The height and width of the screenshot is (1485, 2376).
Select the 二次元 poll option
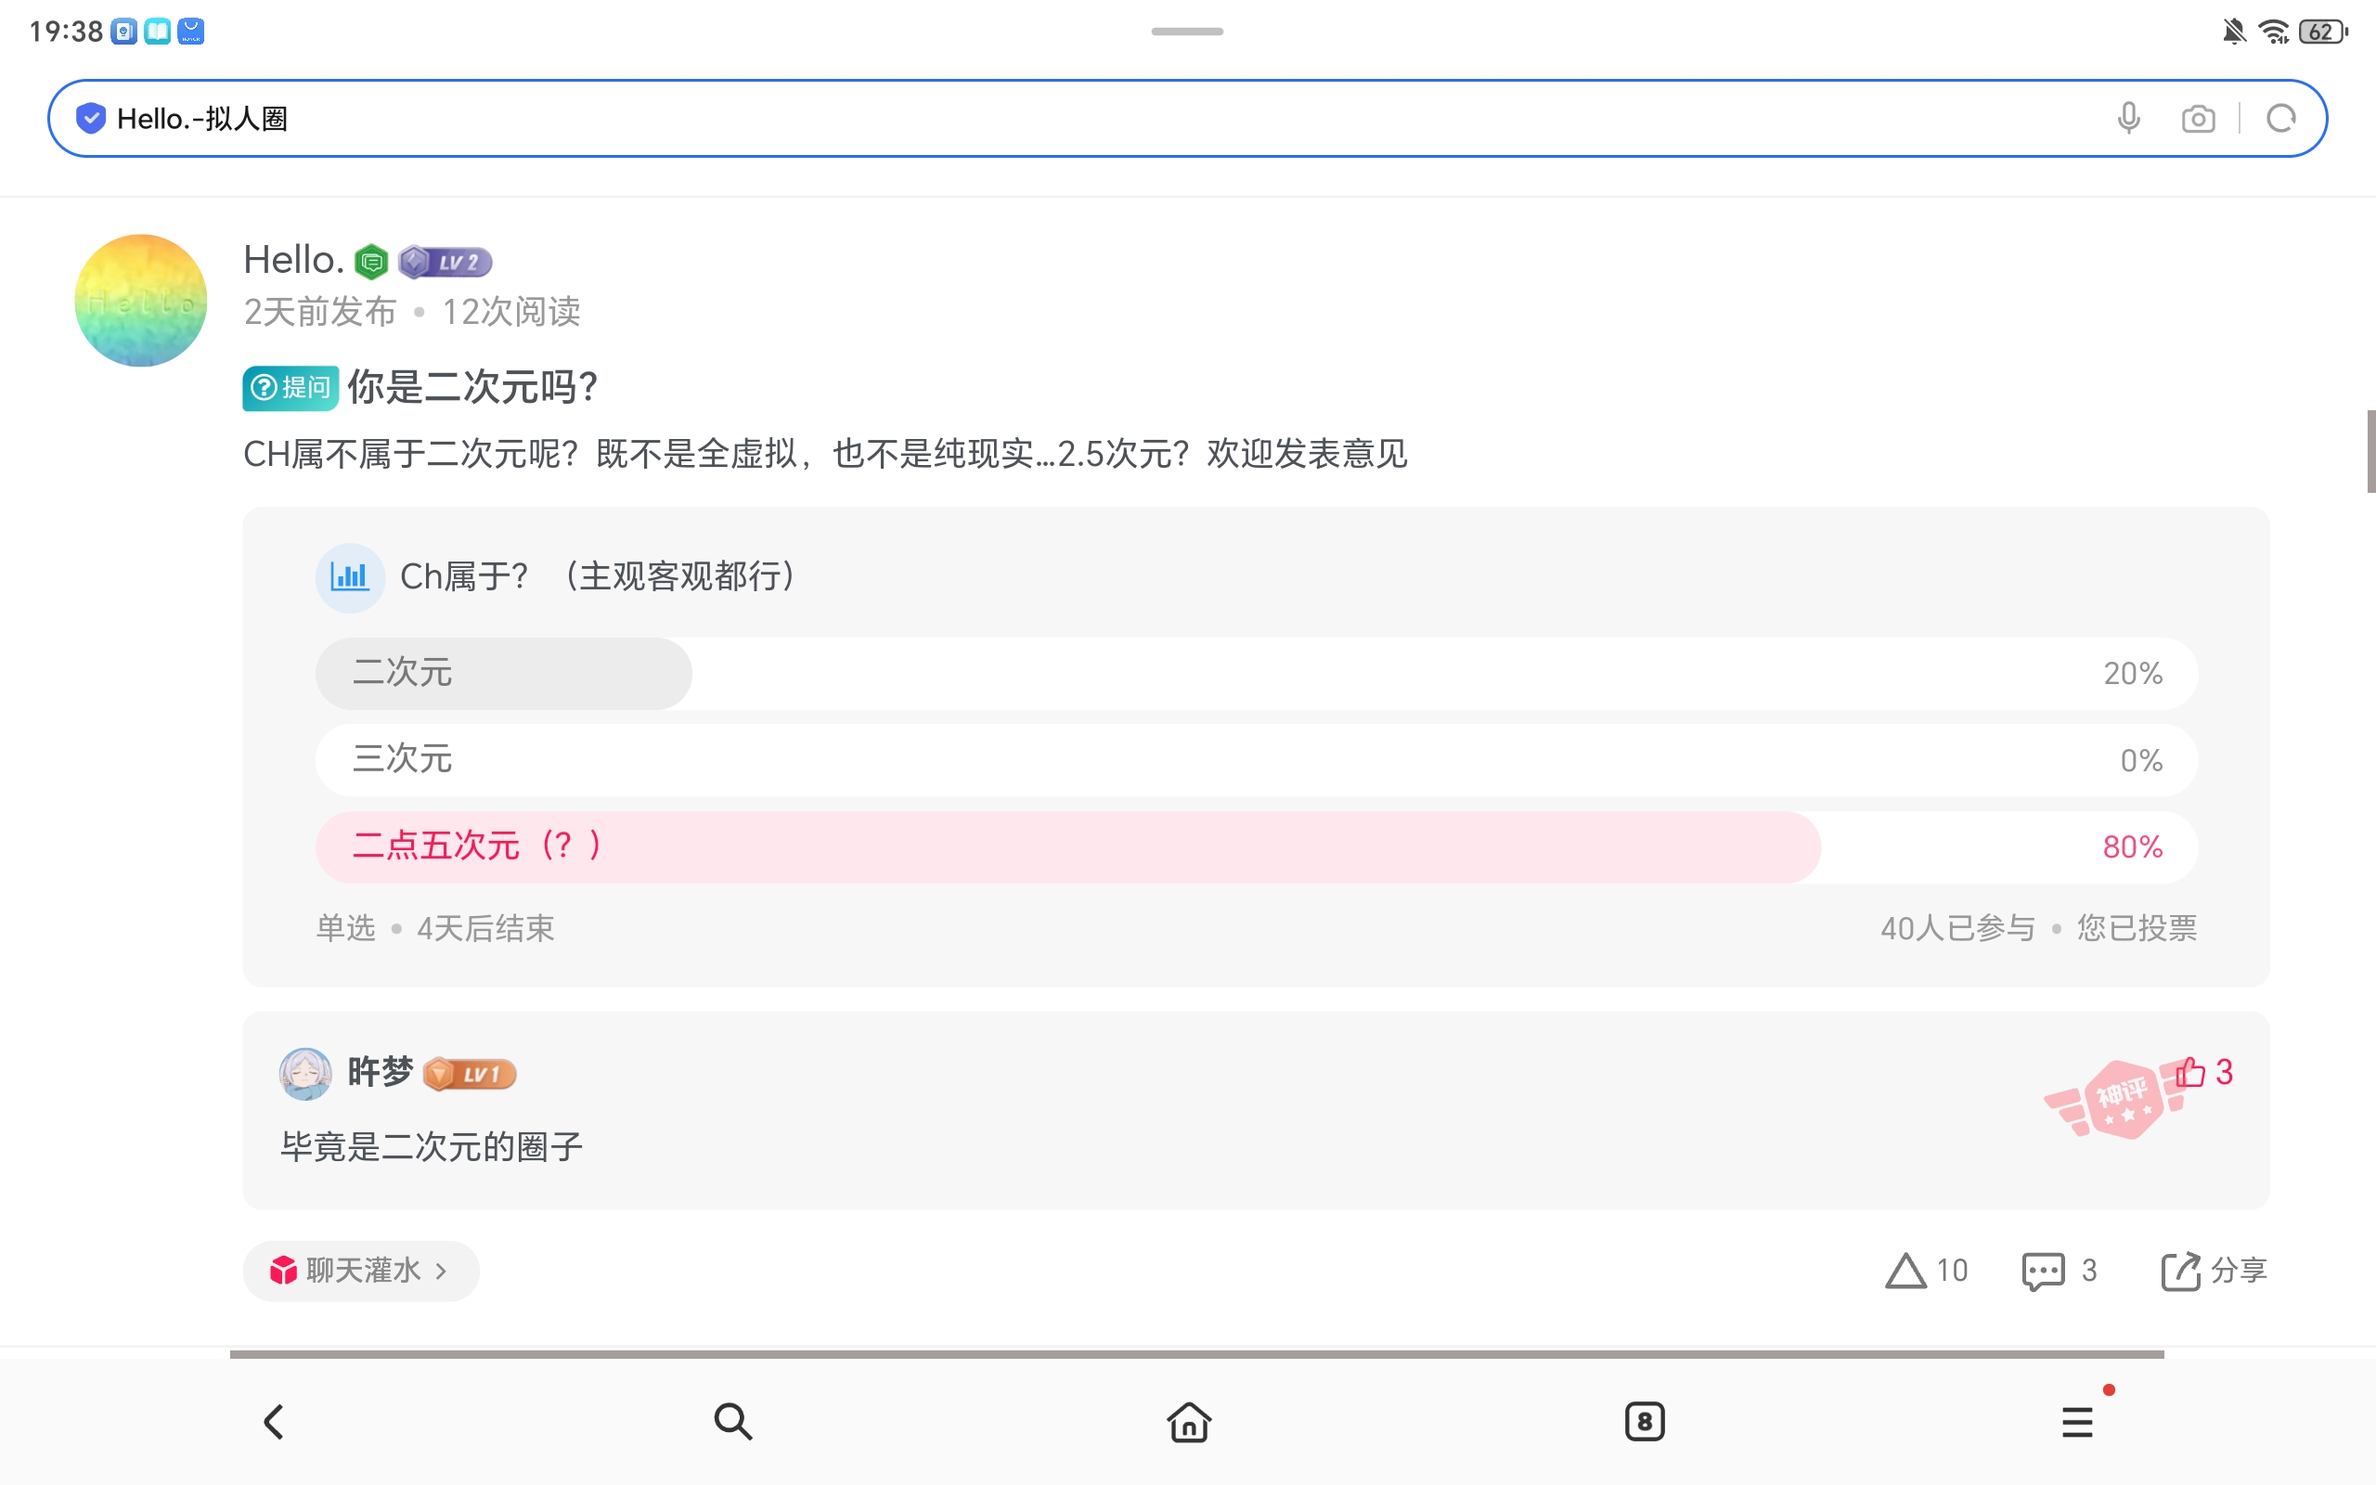coord(1256,674)
